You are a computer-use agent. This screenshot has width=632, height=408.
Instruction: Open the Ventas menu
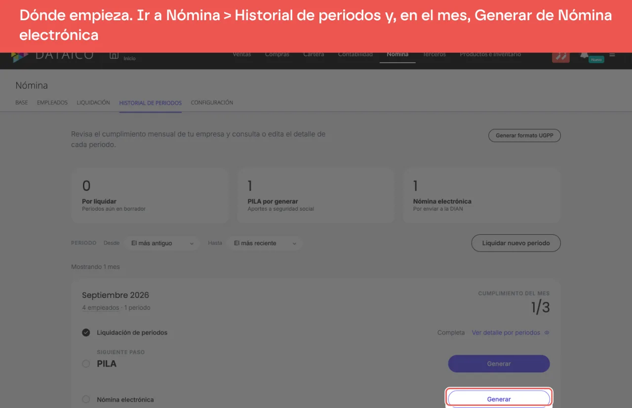(x=241, y=55)
